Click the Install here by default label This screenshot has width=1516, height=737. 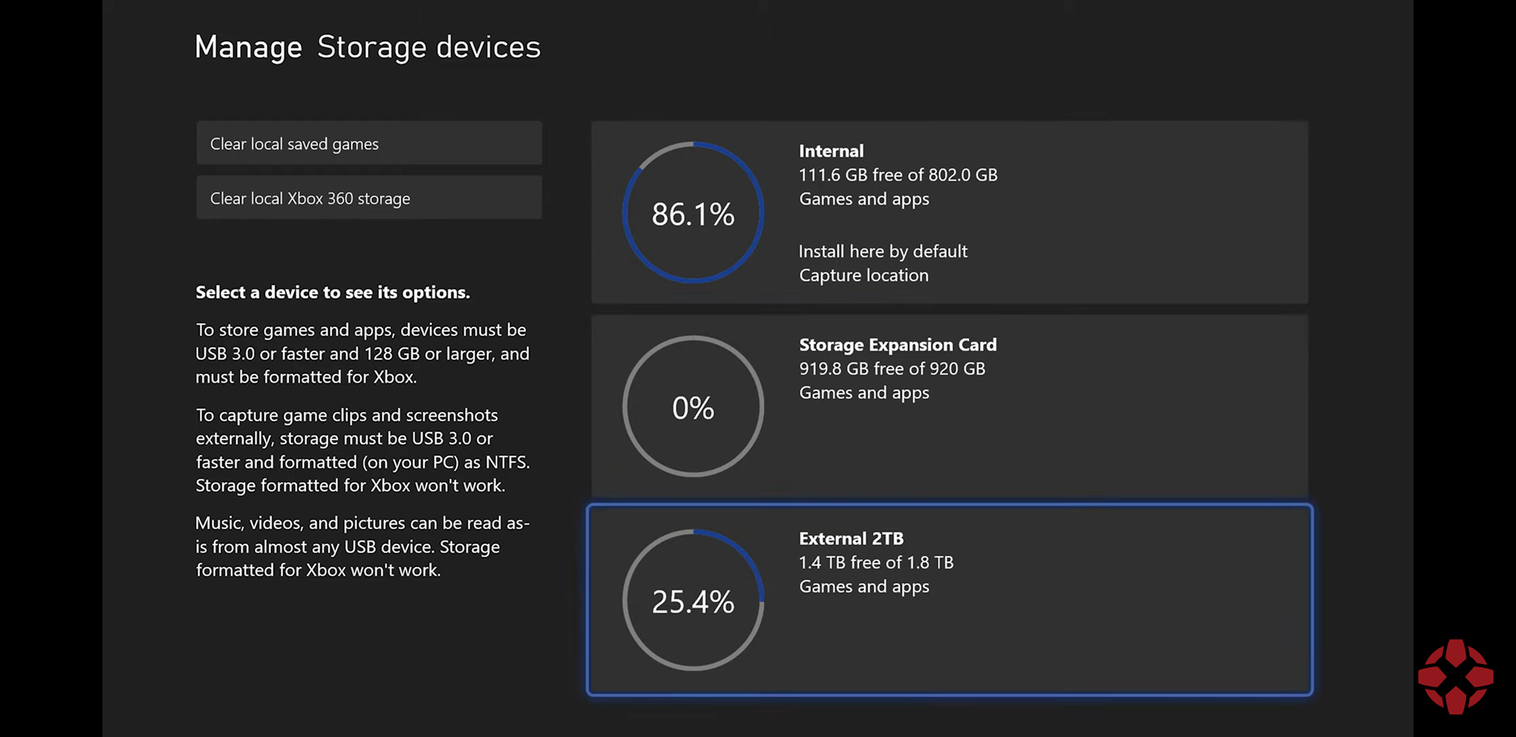[883, 251]
